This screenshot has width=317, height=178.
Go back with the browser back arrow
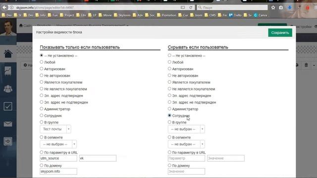[x=4, y=7]
